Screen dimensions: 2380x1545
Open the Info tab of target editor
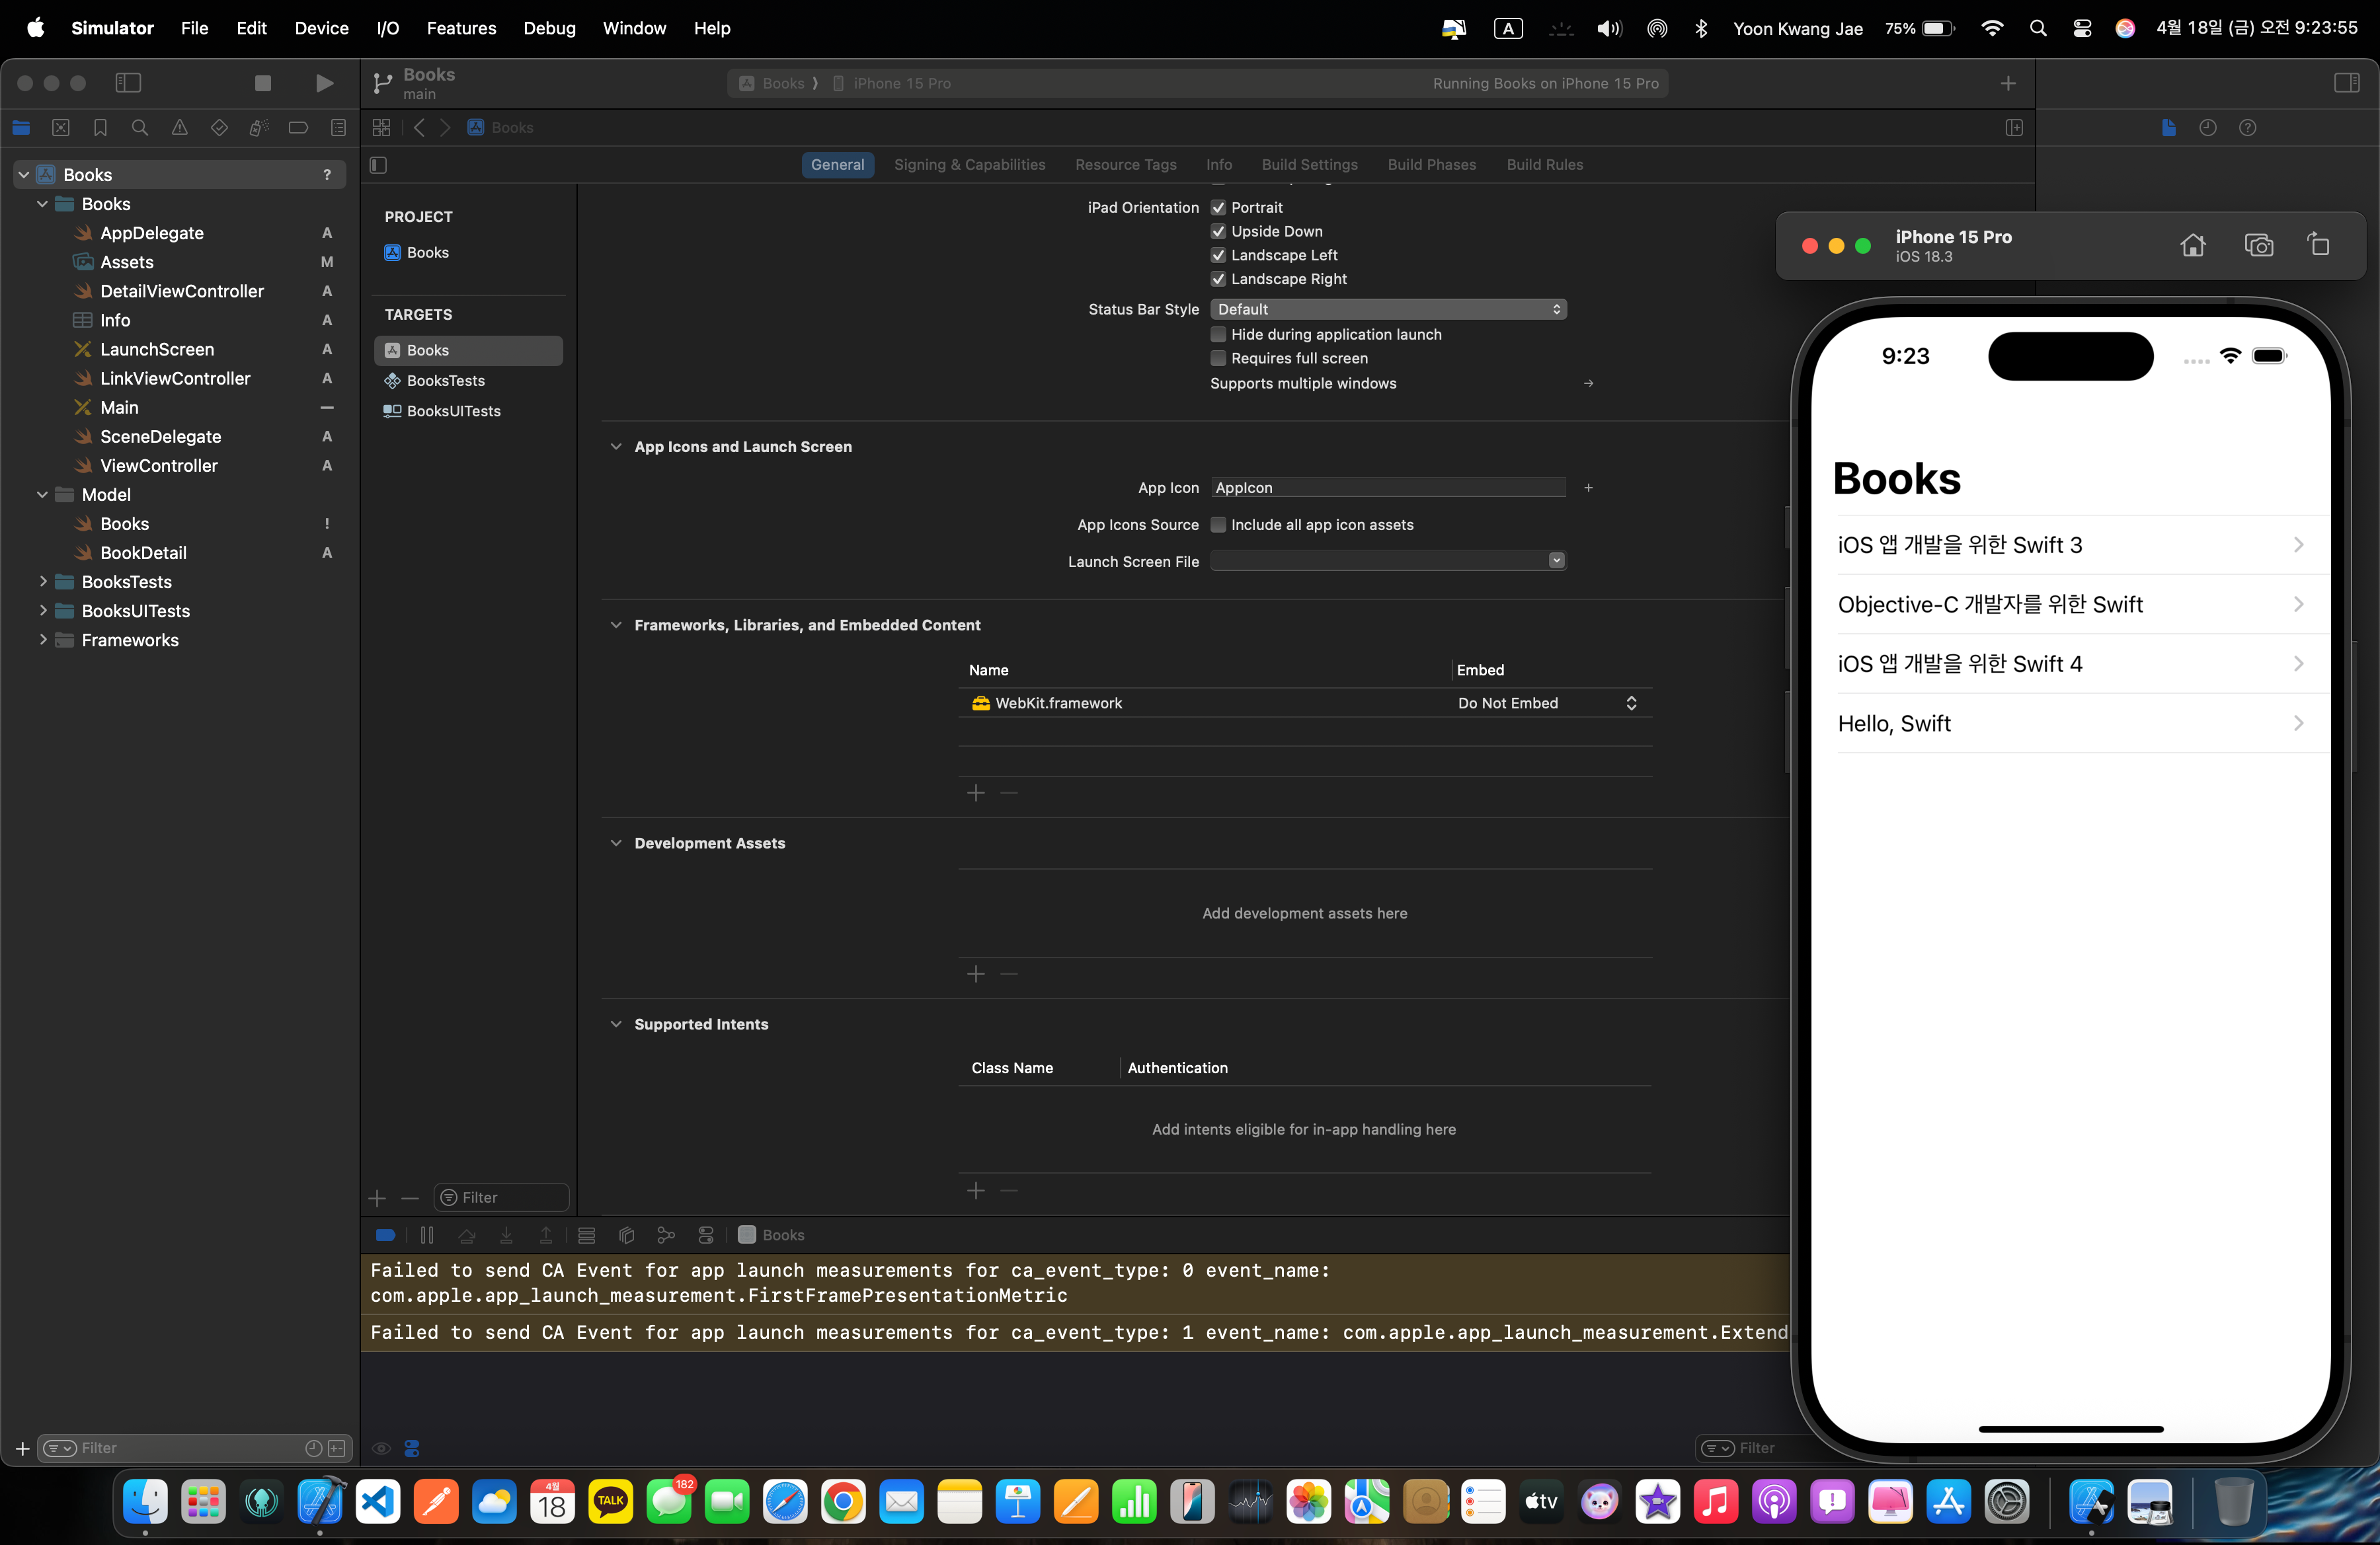point(1218,165)
